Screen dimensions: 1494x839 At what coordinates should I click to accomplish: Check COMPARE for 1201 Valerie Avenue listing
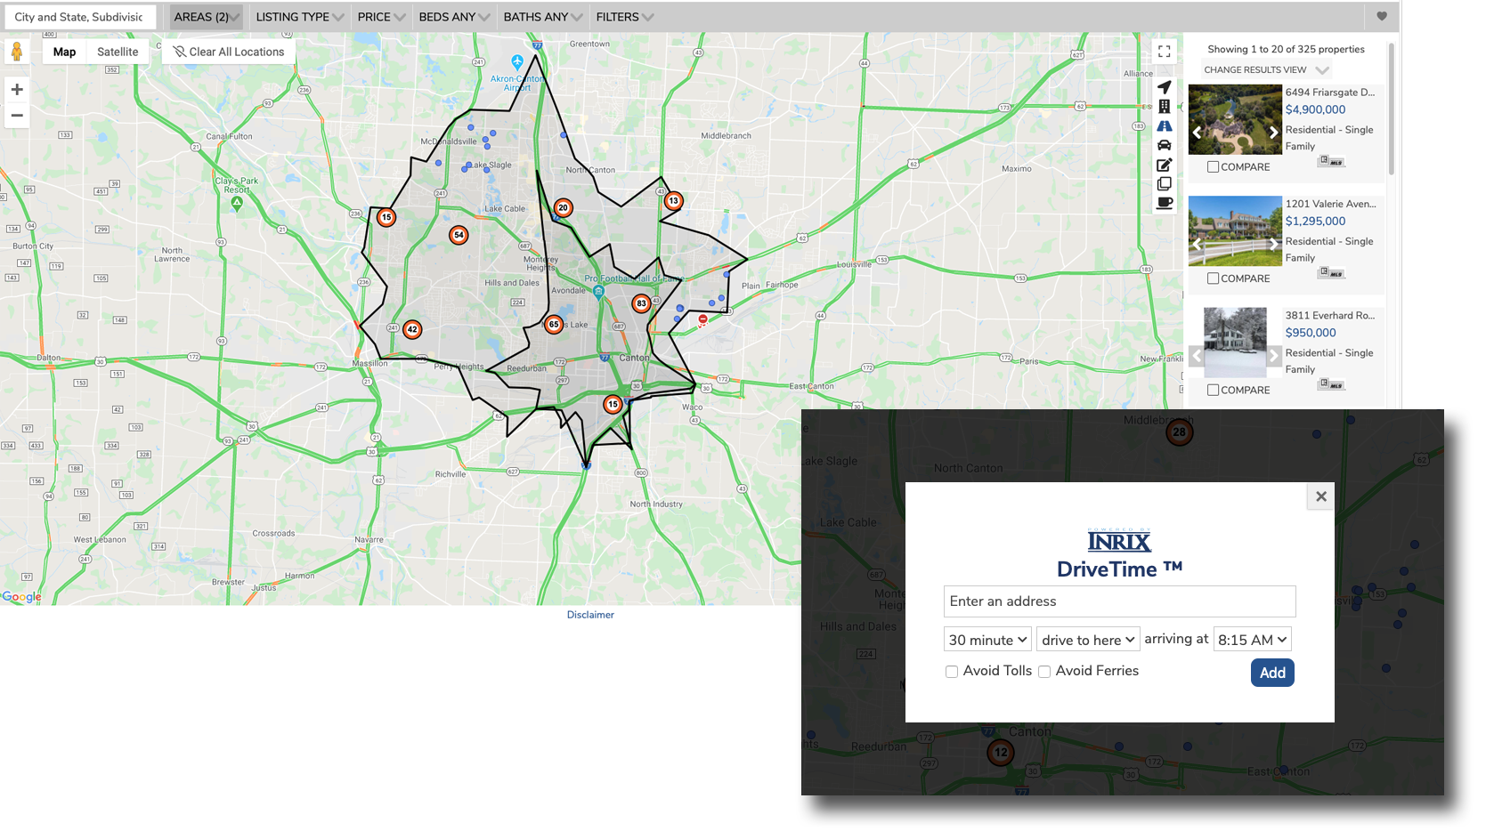(x=1213, y=278)
